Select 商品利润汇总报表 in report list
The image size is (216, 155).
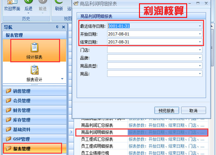pos(97,125)
